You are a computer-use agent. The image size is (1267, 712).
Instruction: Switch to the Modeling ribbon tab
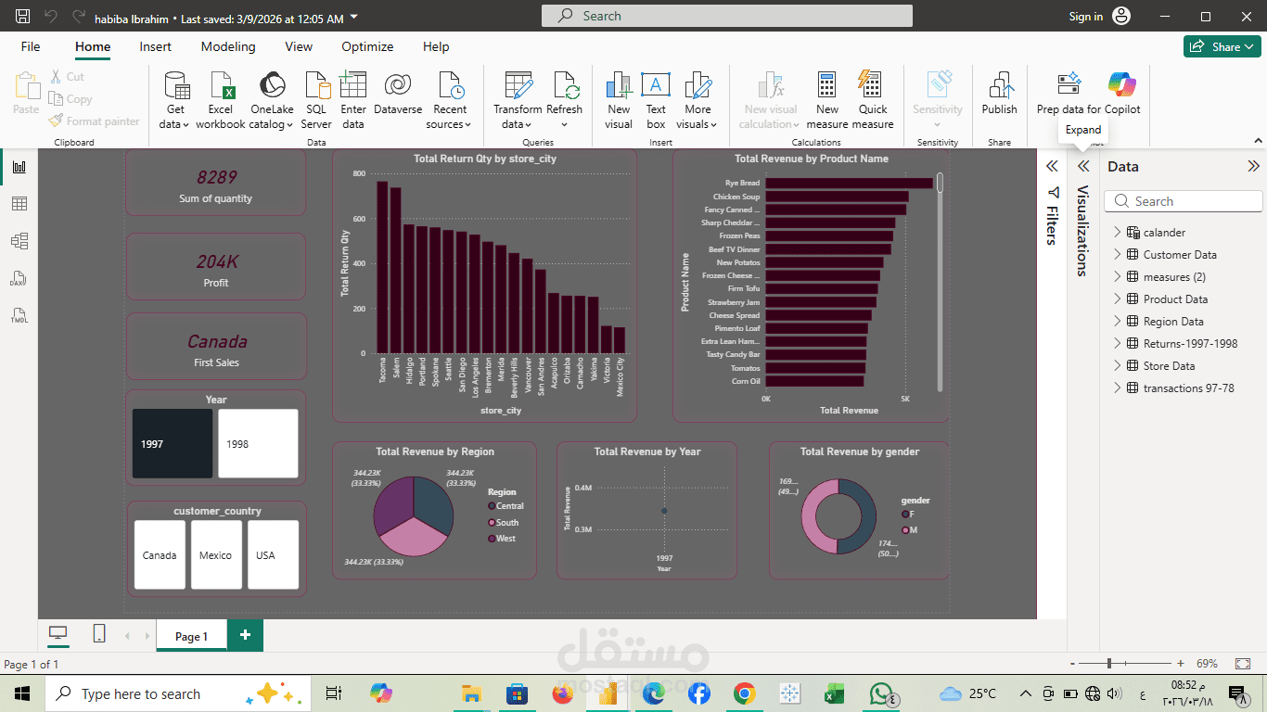pos(228,46)
